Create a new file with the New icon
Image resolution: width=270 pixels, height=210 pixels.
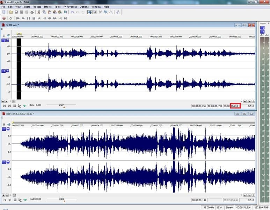click(4, 12)
